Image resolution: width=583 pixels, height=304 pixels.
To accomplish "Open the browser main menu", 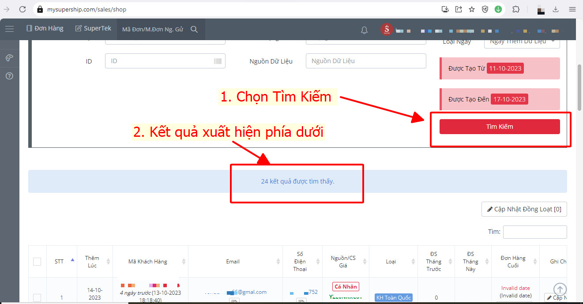I will pos(572,9).
